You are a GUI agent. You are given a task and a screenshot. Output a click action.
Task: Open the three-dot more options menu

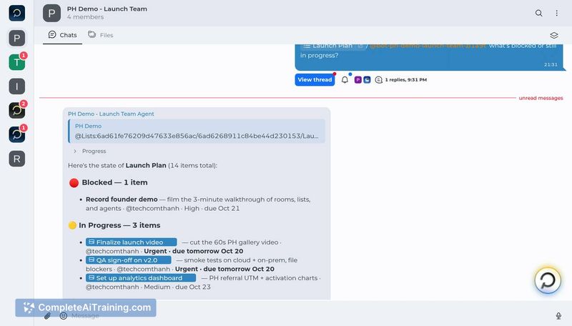pyautogui.click(x=557, y=13)
